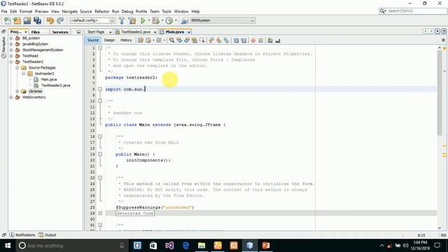Click the Clean and Build Project icon
Screen dimensions: 448x252
132,20
